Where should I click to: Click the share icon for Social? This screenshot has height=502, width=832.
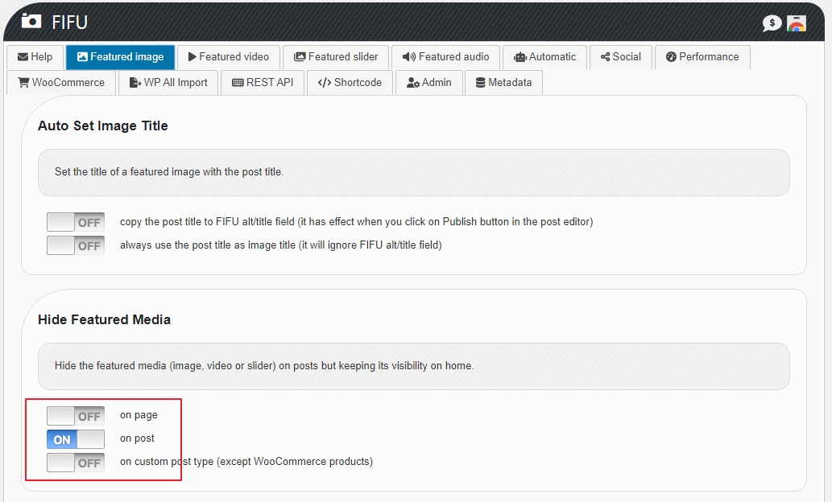click(605, 57)
